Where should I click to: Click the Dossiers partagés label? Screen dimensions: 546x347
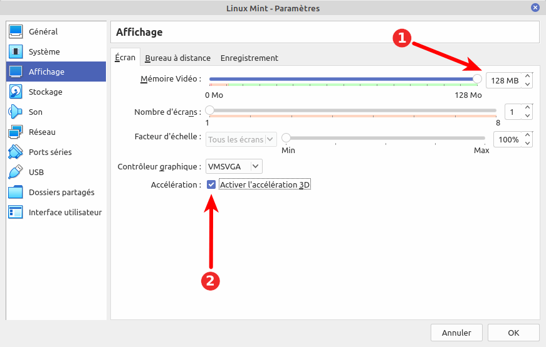point(61,192)
